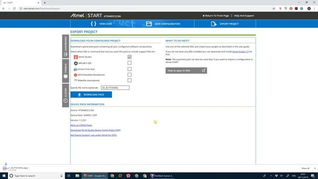Click the microphone icon in the search box
This screenshot has width=318, height=179.
point(62,176)
